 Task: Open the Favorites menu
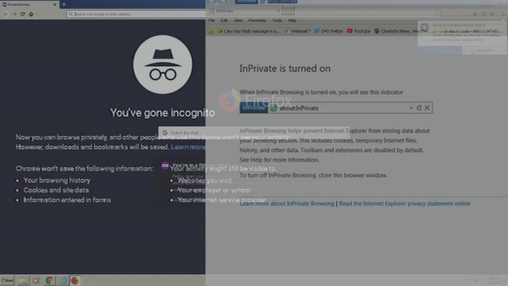tap(257, 20)
